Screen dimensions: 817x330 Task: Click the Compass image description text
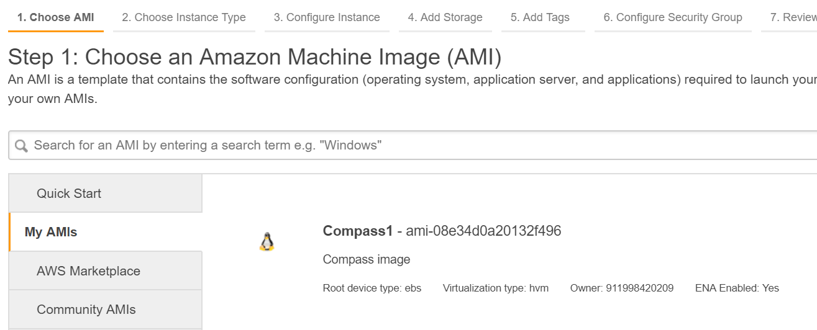(x=367, y=259)
